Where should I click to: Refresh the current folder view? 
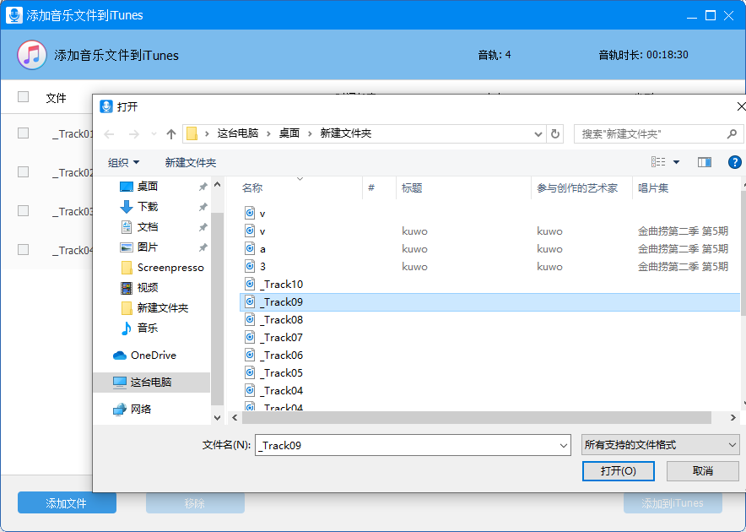[554, 133]
